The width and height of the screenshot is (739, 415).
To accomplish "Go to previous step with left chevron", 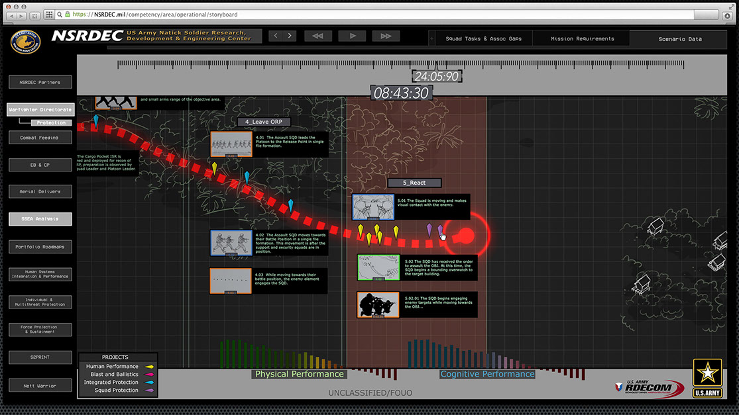I will [276, 36].
